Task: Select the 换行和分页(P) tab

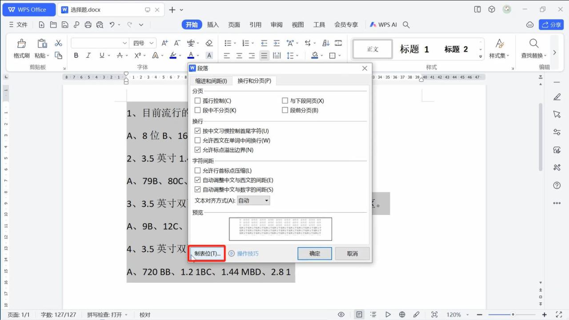Action: (254, 80)
